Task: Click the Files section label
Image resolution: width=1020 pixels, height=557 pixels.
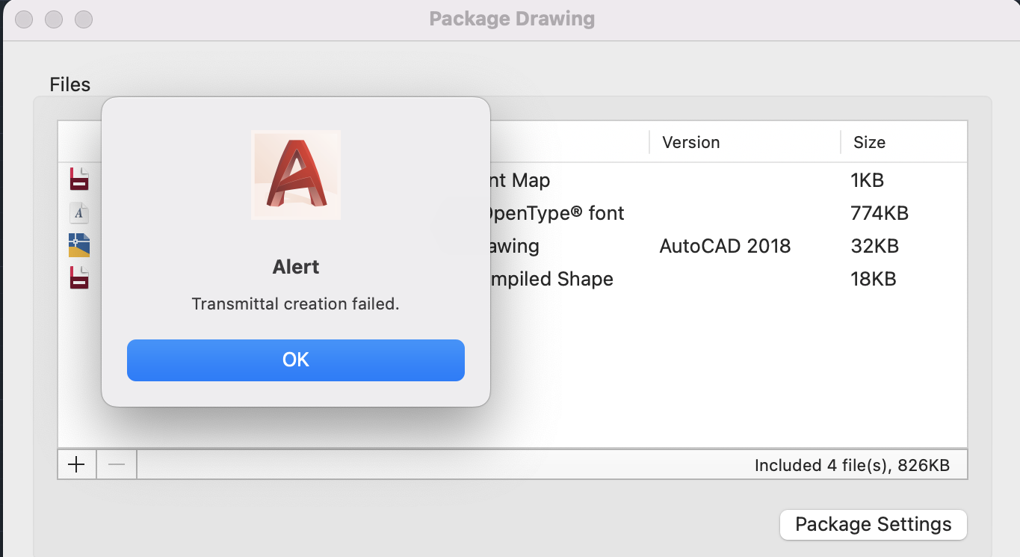Action: click(69, 84)
